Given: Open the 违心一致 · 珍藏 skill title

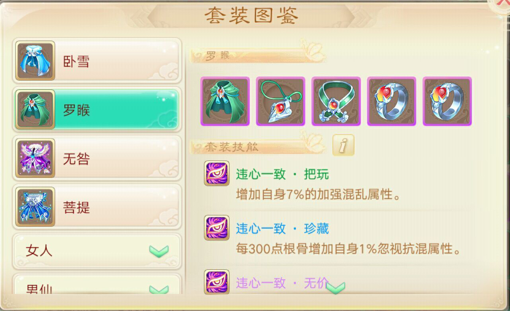Looking at the screenshot, I should click(282, 228).
